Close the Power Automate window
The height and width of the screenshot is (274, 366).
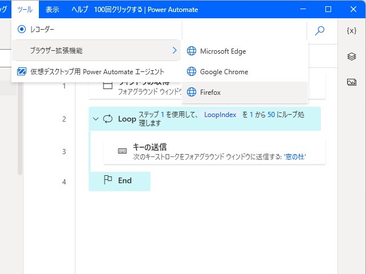coord(353,9)
